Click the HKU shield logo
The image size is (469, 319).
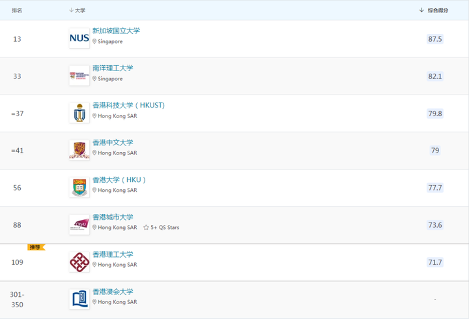coord(79,187)
